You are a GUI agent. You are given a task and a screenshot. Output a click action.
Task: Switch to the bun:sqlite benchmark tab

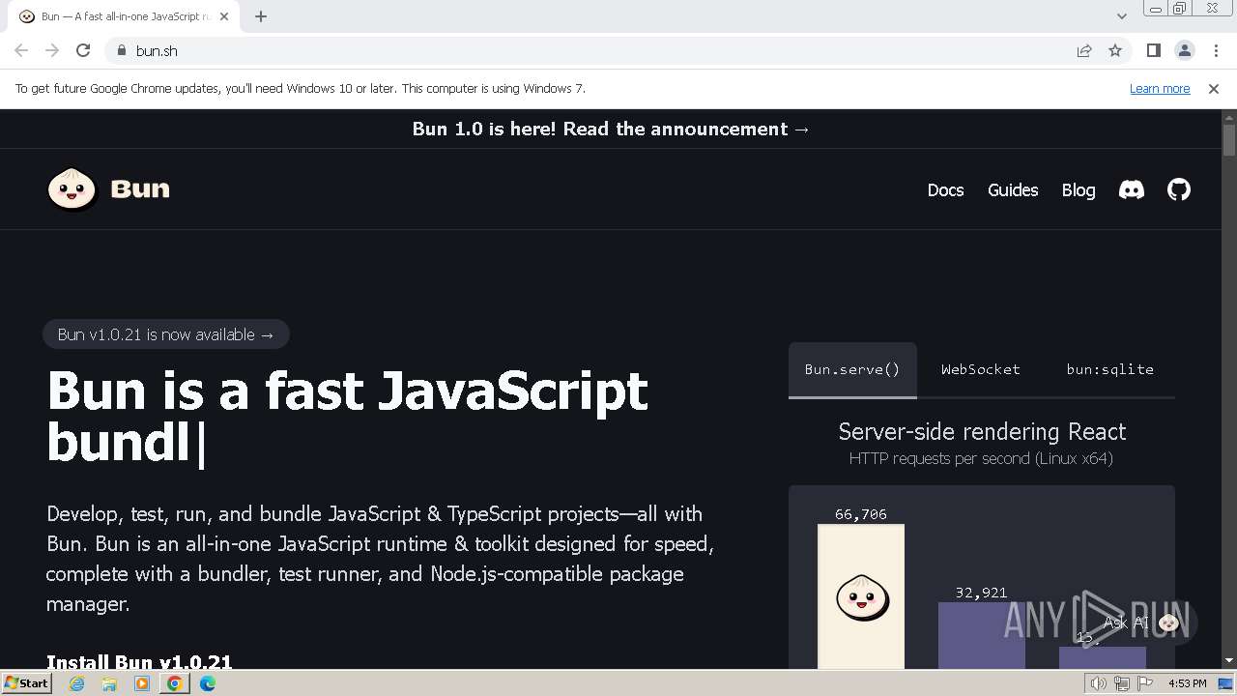point(1109,369)
